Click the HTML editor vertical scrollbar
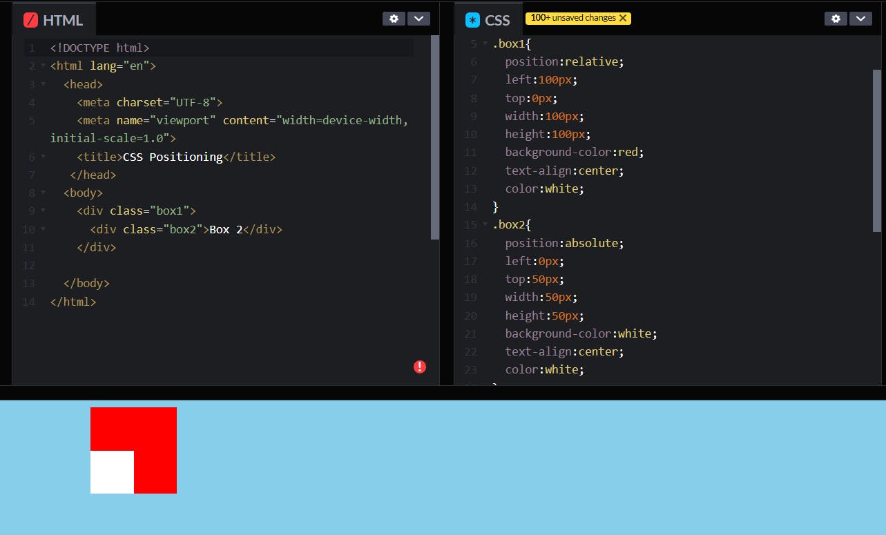Viewport: 886px width, 535px height. click(x=435, y=137)
